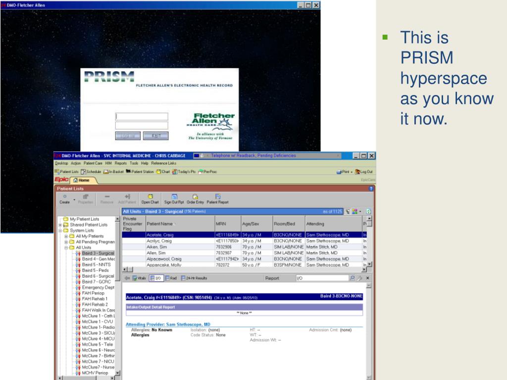Open Patient Station
507x380 pixels.
click(x=140, y=172)
